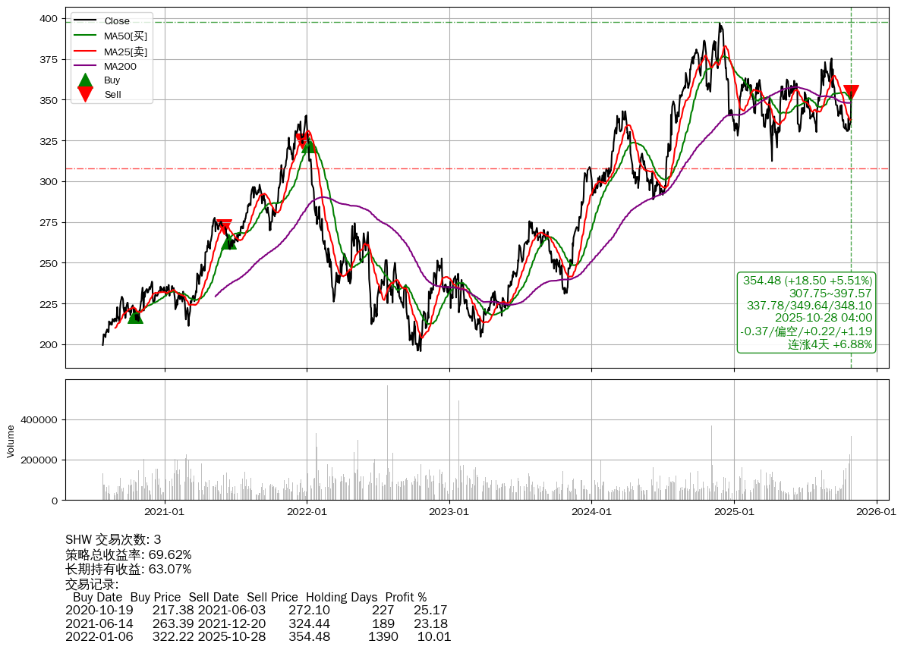Click the red Sell triangle icon in legend
The image size is (904, 650).
pos(86,94)
